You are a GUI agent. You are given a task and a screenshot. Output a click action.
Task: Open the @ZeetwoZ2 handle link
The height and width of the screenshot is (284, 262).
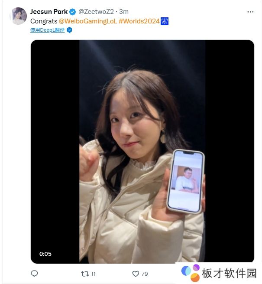96,12
